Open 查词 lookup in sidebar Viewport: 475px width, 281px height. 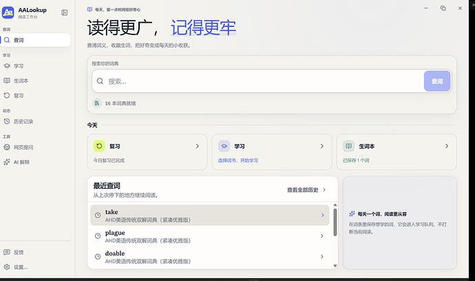(35, 40)
